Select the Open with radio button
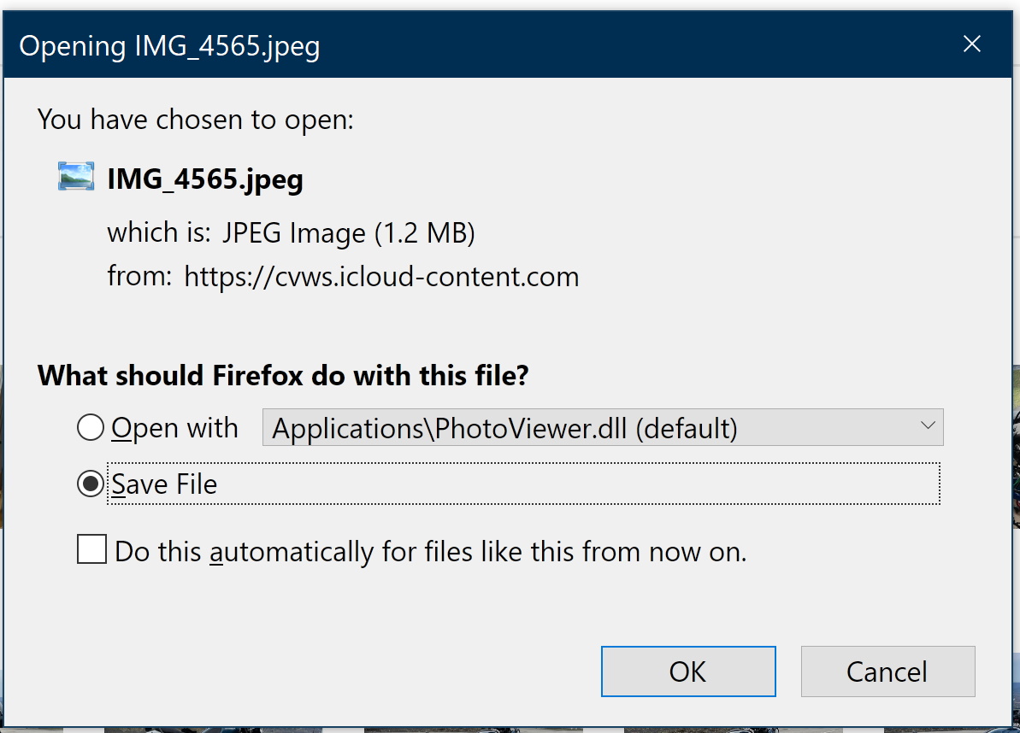Viewport: 1020px width, 733px height. tap(90, 427)
